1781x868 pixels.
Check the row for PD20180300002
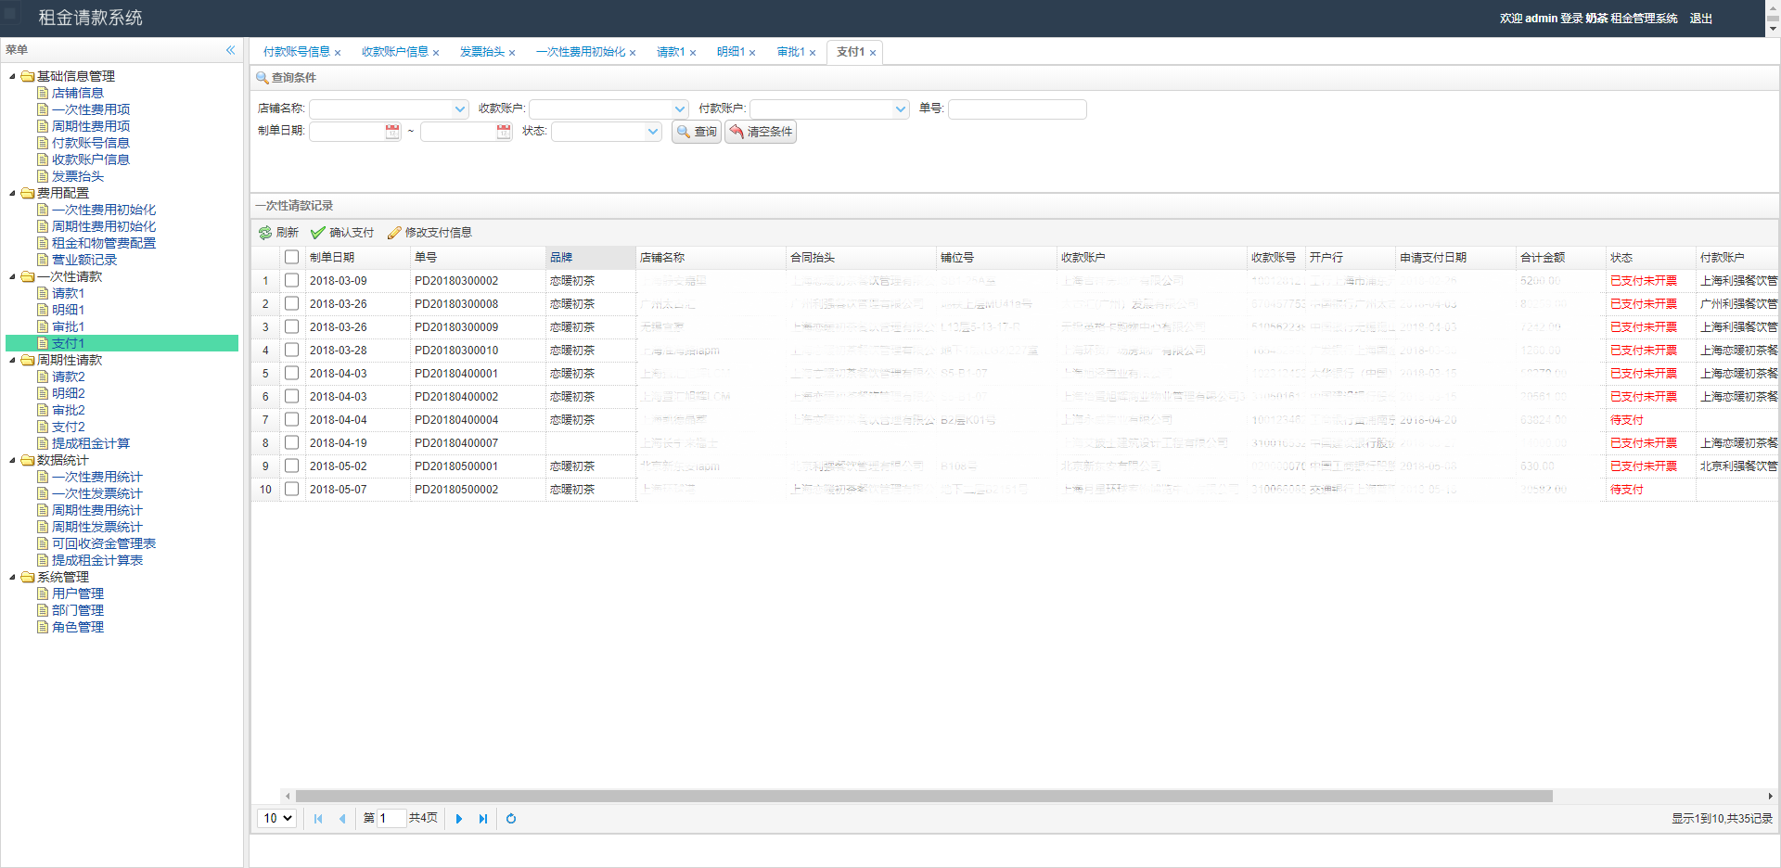click(291, 280)
